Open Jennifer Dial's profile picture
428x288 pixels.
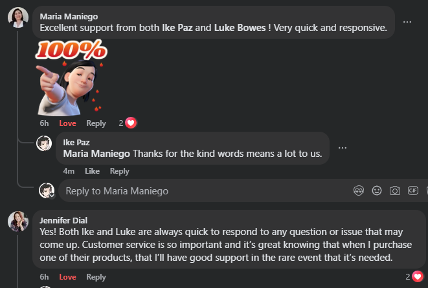(17, 221)
